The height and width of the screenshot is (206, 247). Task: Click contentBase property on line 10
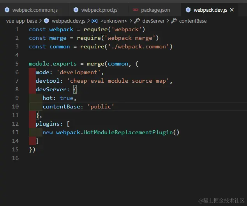[61, 107]
